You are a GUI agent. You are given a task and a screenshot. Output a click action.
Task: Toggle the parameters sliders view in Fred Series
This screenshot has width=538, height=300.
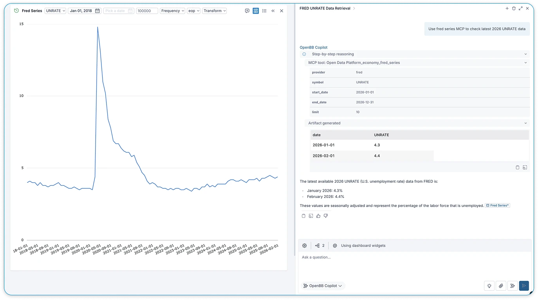(x=256, y=11)
